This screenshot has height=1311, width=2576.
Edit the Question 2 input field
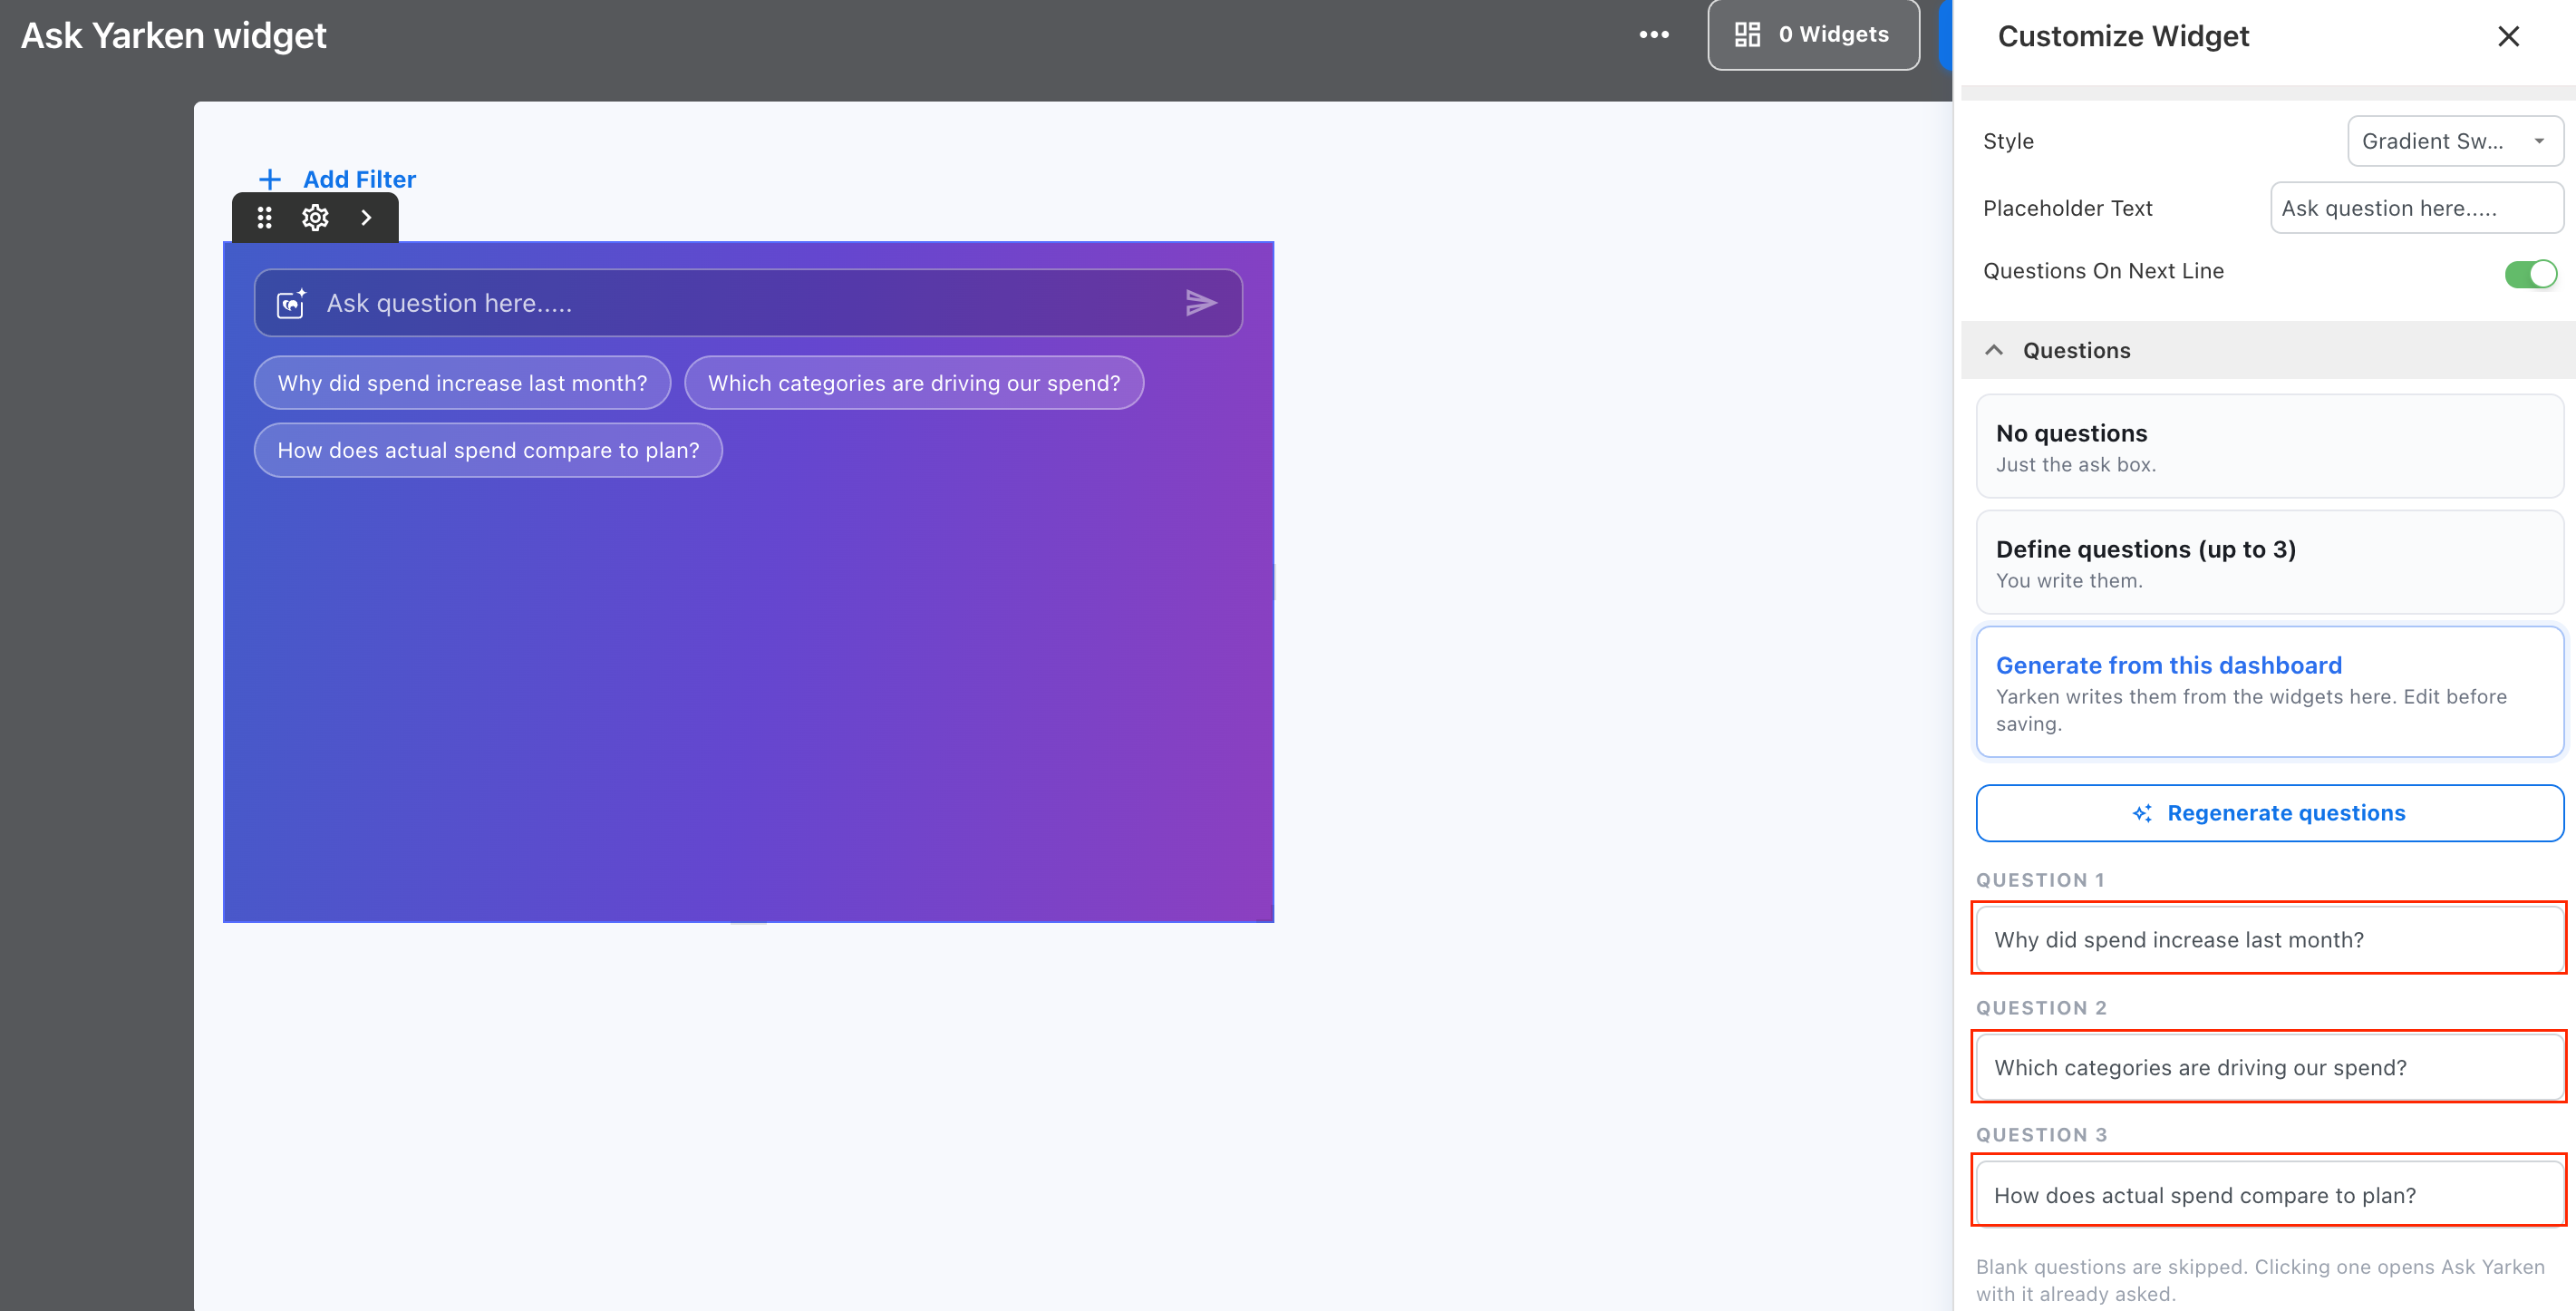pyautogui.click(x=2269, y=1067)
